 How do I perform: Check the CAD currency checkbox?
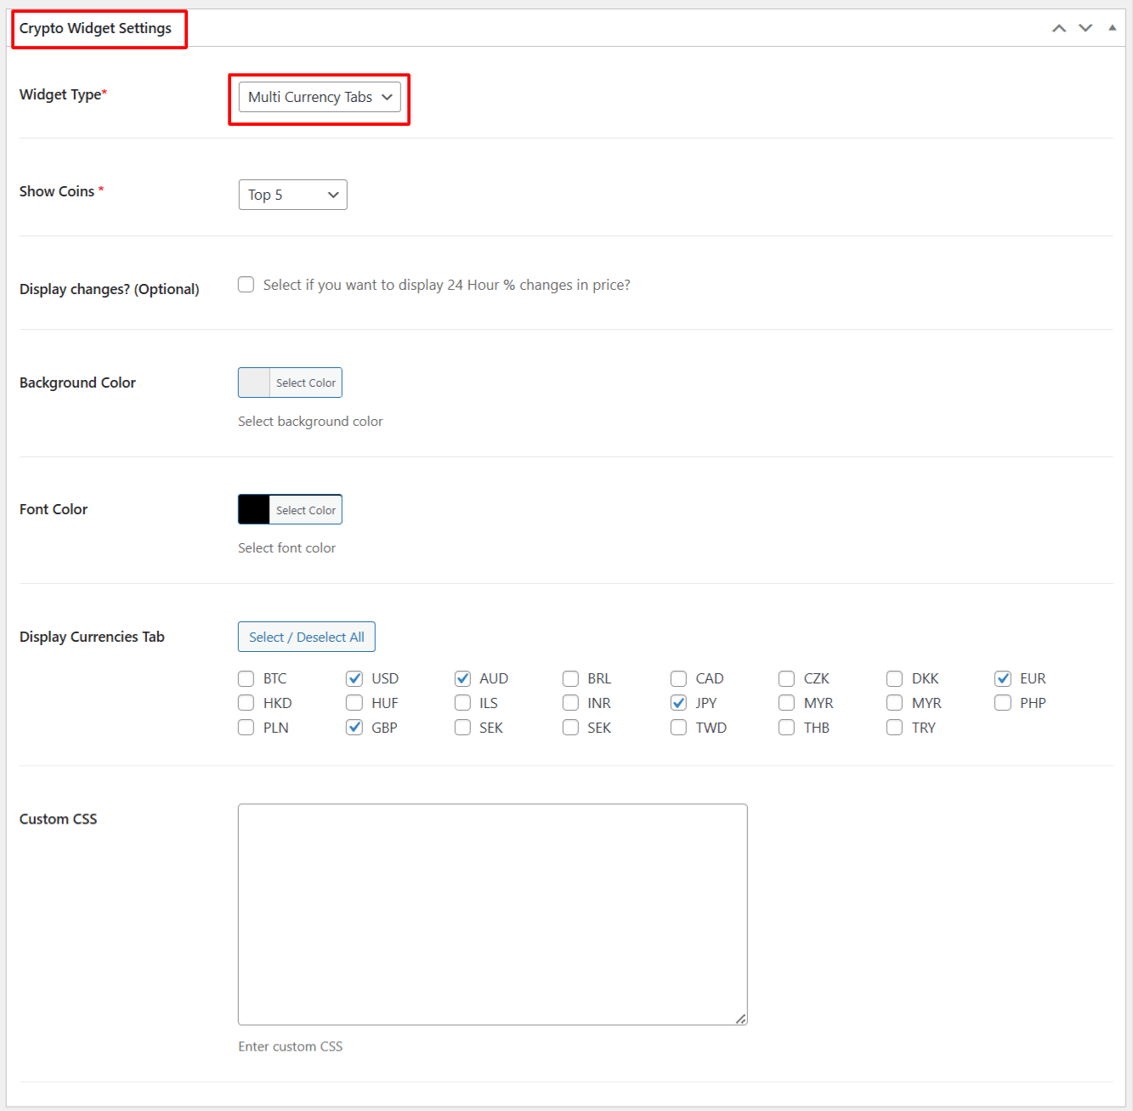point(678,678)
